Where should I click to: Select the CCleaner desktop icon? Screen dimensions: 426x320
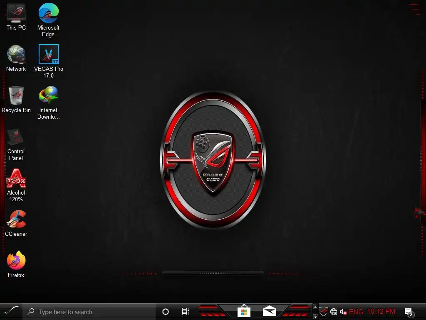click(16, 223)
